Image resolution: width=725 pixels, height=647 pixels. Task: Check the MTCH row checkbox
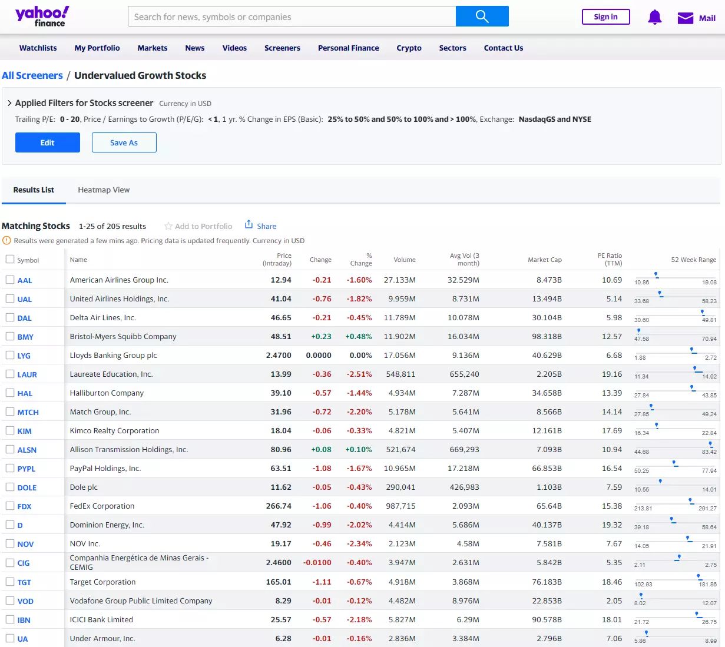10,412
